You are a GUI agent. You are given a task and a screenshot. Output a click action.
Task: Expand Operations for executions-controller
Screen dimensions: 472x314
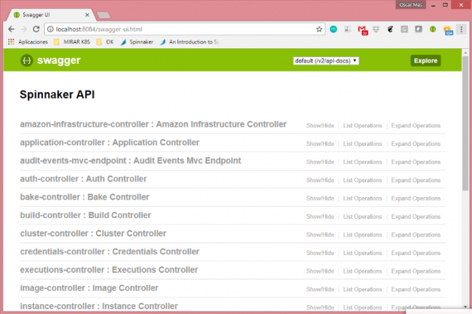(x=416, y=271)
